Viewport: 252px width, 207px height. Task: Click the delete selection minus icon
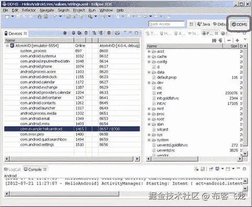tap(229, 40)
